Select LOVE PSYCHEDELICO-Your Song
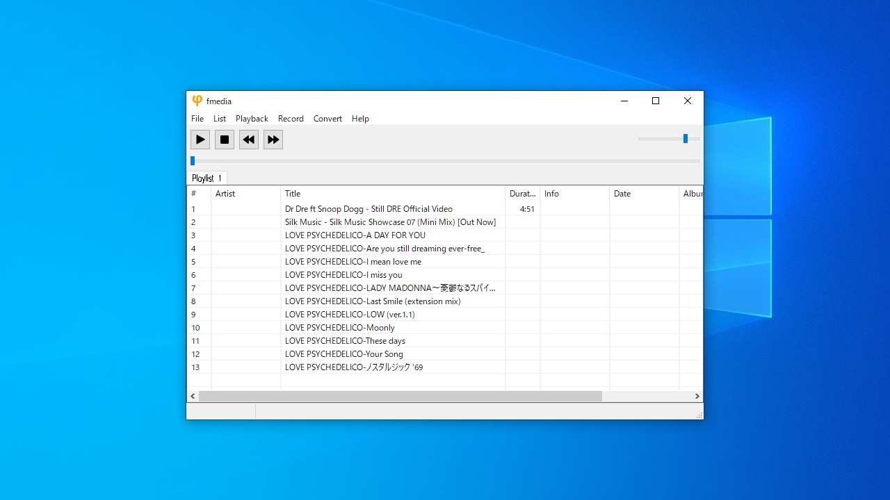 (343, 354)
